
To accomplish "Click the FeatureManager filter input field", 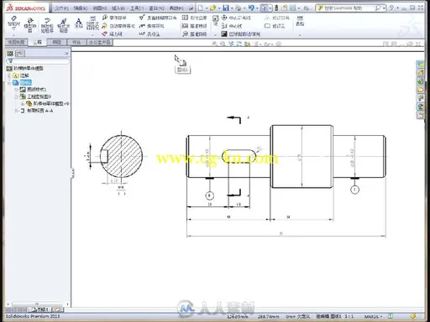I will point(38,60).
